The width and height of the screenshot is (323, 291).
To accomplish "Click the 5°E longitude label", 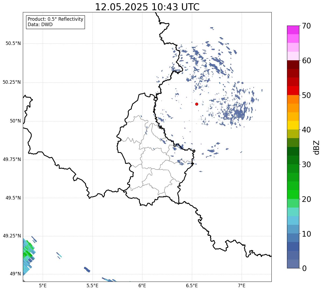I will pos(43,285).
